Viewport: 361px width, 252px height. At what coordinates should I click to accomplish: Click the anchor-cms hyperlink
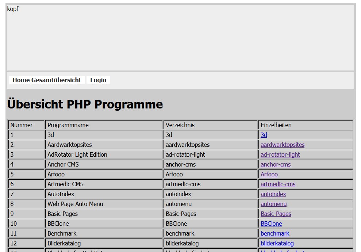pyautogui.click(x=276, y=164)
